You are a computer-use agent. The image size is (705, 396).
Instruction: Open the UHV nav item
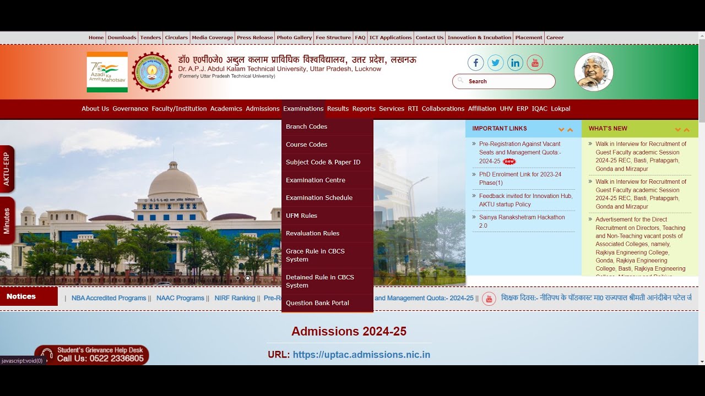pyautogui.click(x=506, y=108)
